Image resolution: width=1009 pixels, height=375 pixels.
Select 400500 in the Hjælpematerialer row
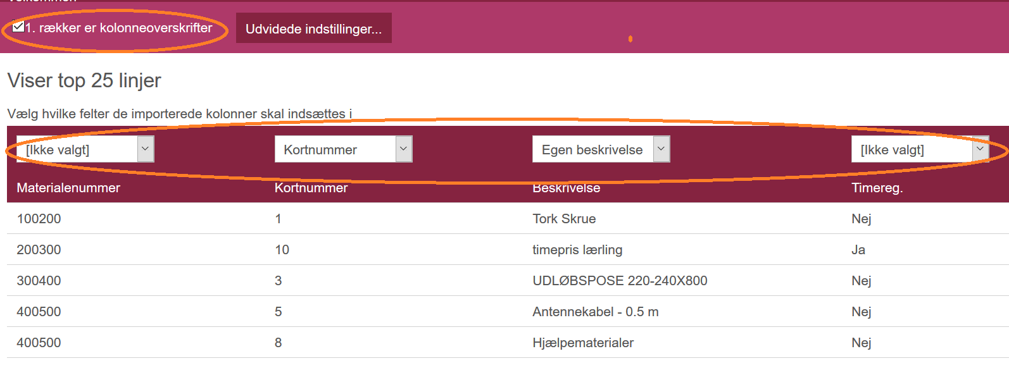pyautogui.click(x=39, y=343)
